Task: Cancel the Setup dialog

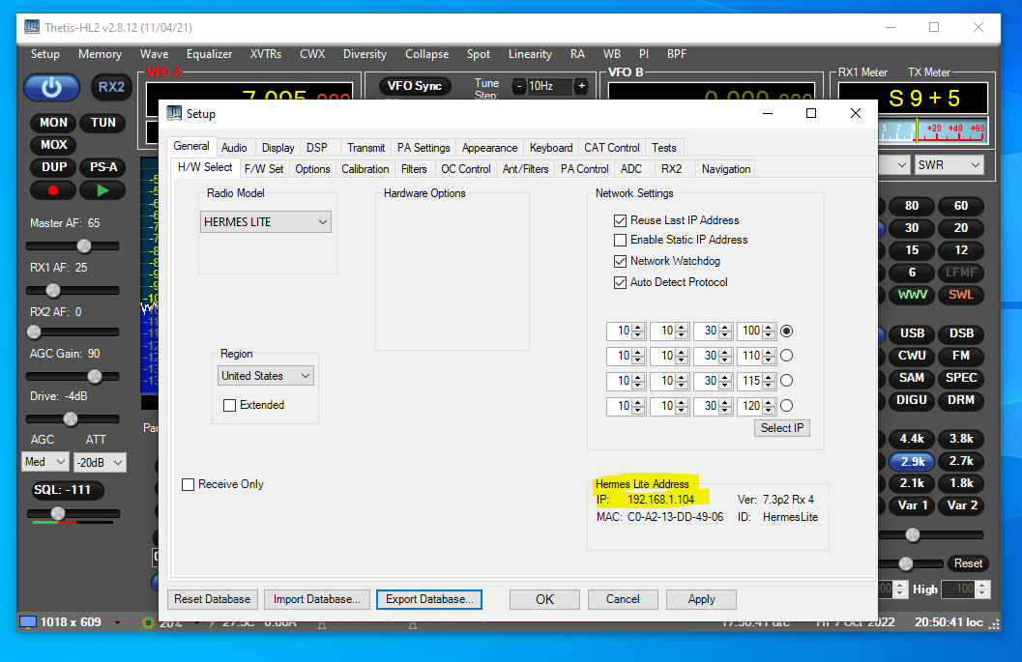Action: click(x=623, y=599)
